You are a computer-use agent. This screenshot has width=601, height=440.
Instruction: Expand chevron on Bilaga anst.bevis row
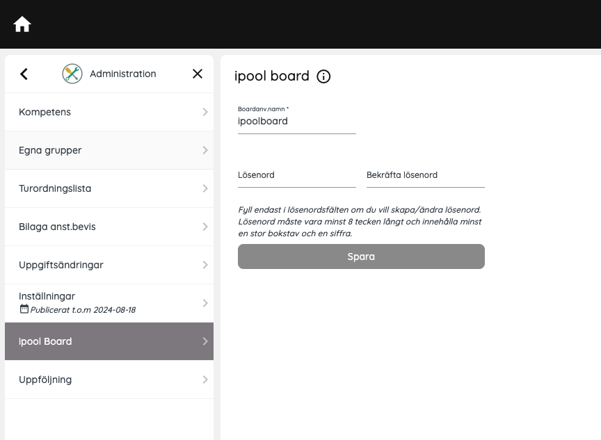point(205,227)
